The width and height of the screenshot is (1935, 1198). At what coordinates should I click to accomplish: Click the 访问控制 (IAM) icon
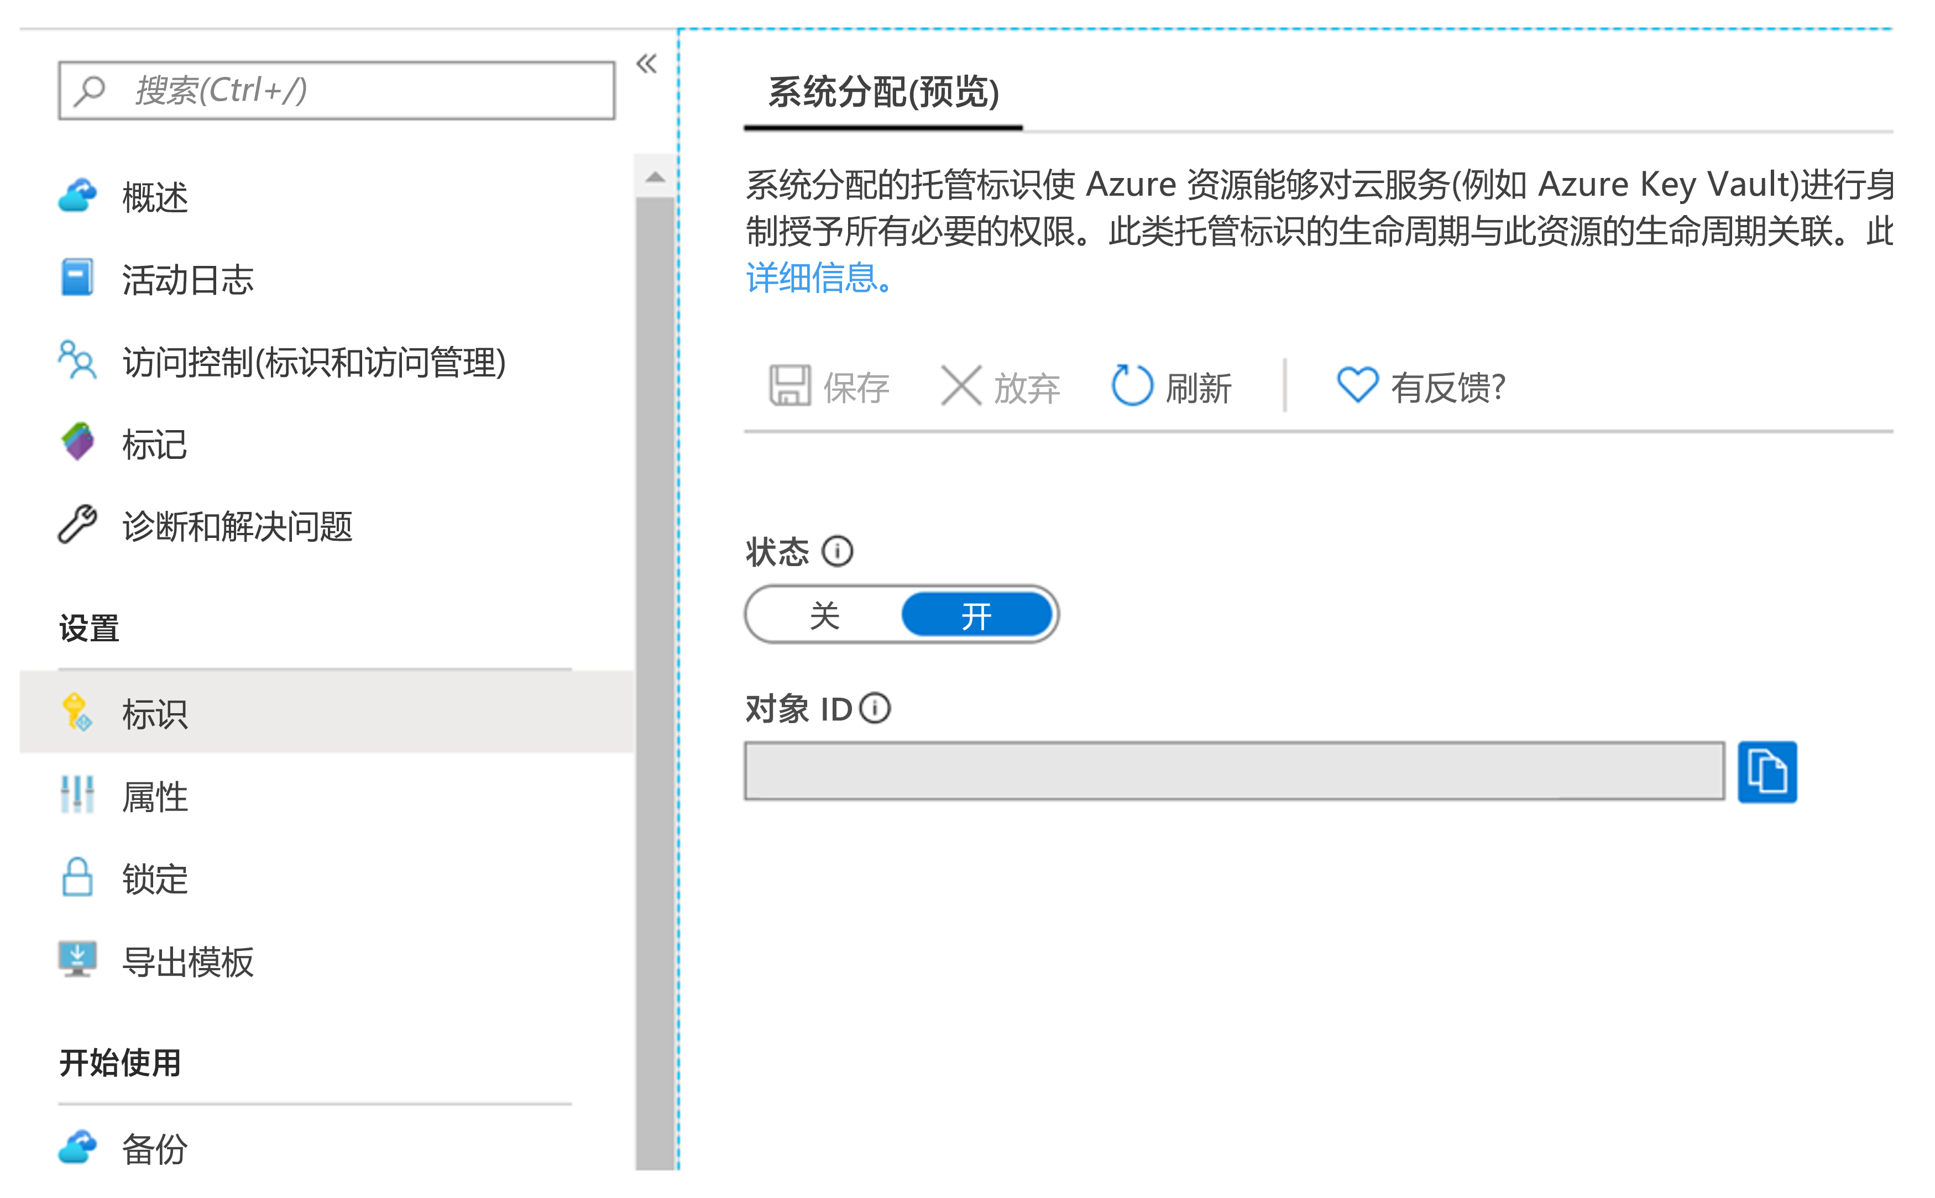pos(77,360)
